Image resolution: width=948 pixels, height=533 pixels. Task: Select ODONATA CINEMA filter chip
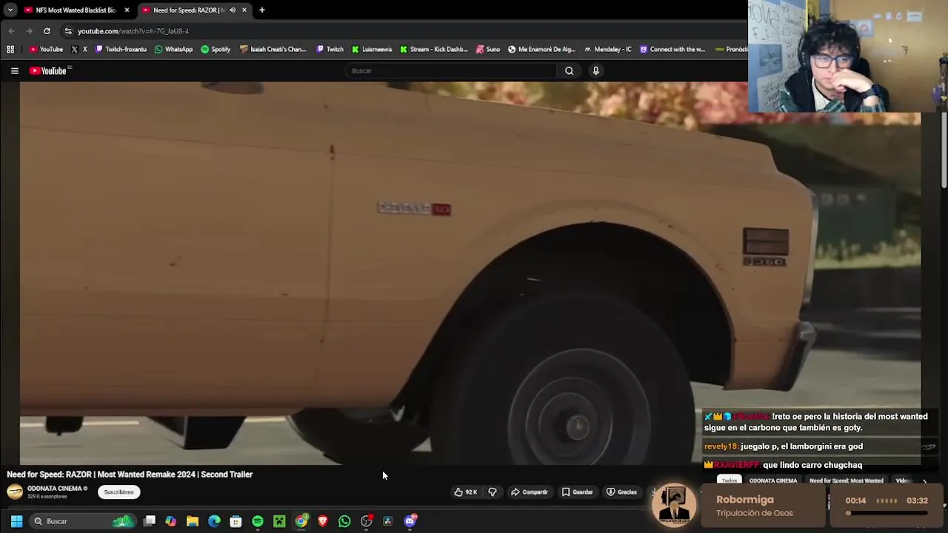click(x=773, y=481)
